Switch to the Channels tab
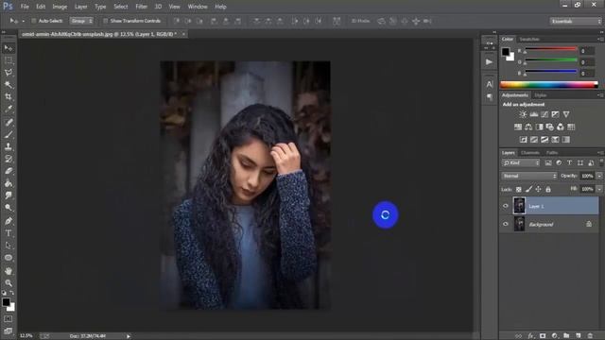Viewport: 605px width, 340px height. point(530,153)
